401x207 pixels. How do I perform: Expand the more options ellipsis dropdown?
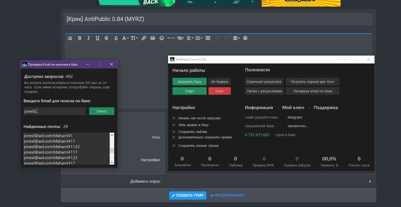point(171,38)
